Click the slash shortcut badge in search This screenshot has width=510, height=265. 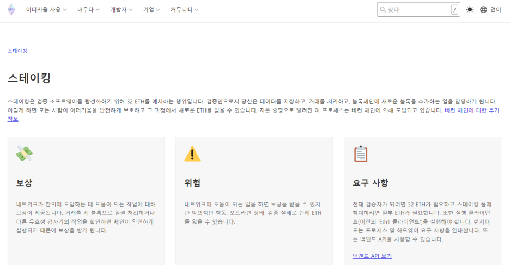pos(454,10)
